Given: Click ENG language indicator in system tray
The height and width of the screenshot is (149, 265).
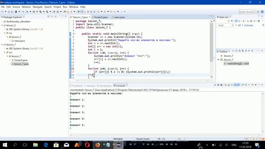Looking at the screenshot, I should pyautogui.click(x=234, y=145).
